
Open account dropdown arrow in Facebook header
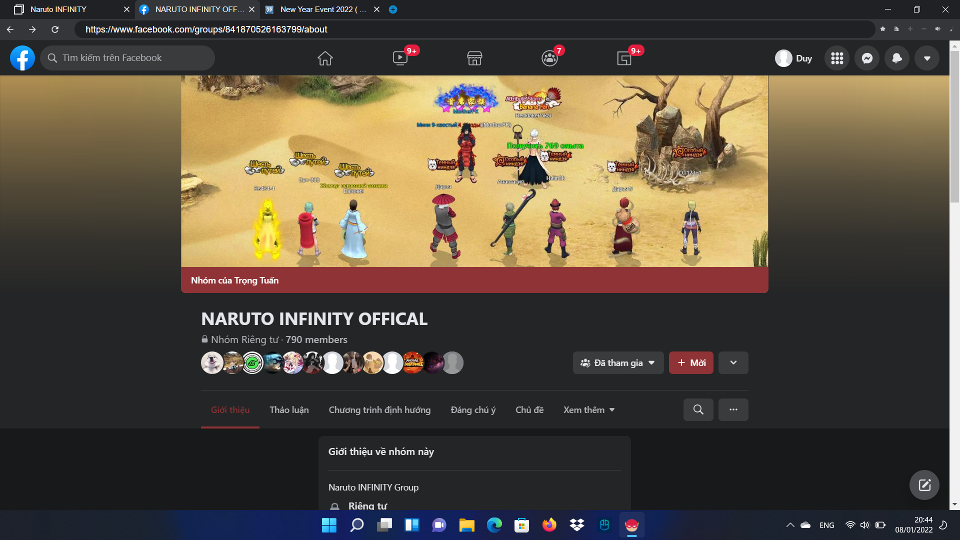927,58
